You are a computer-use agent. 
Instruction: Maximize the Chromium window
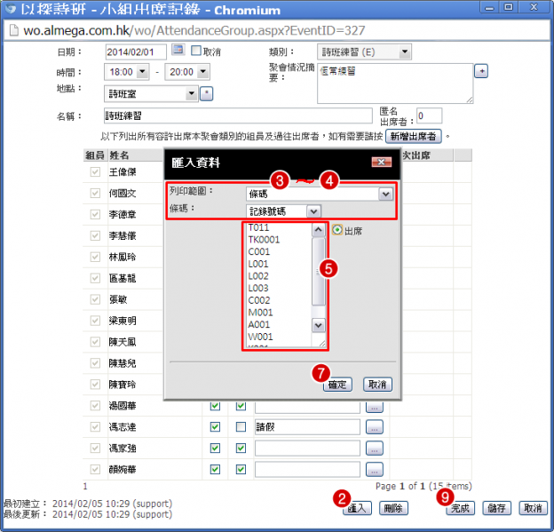coord(509,7)
